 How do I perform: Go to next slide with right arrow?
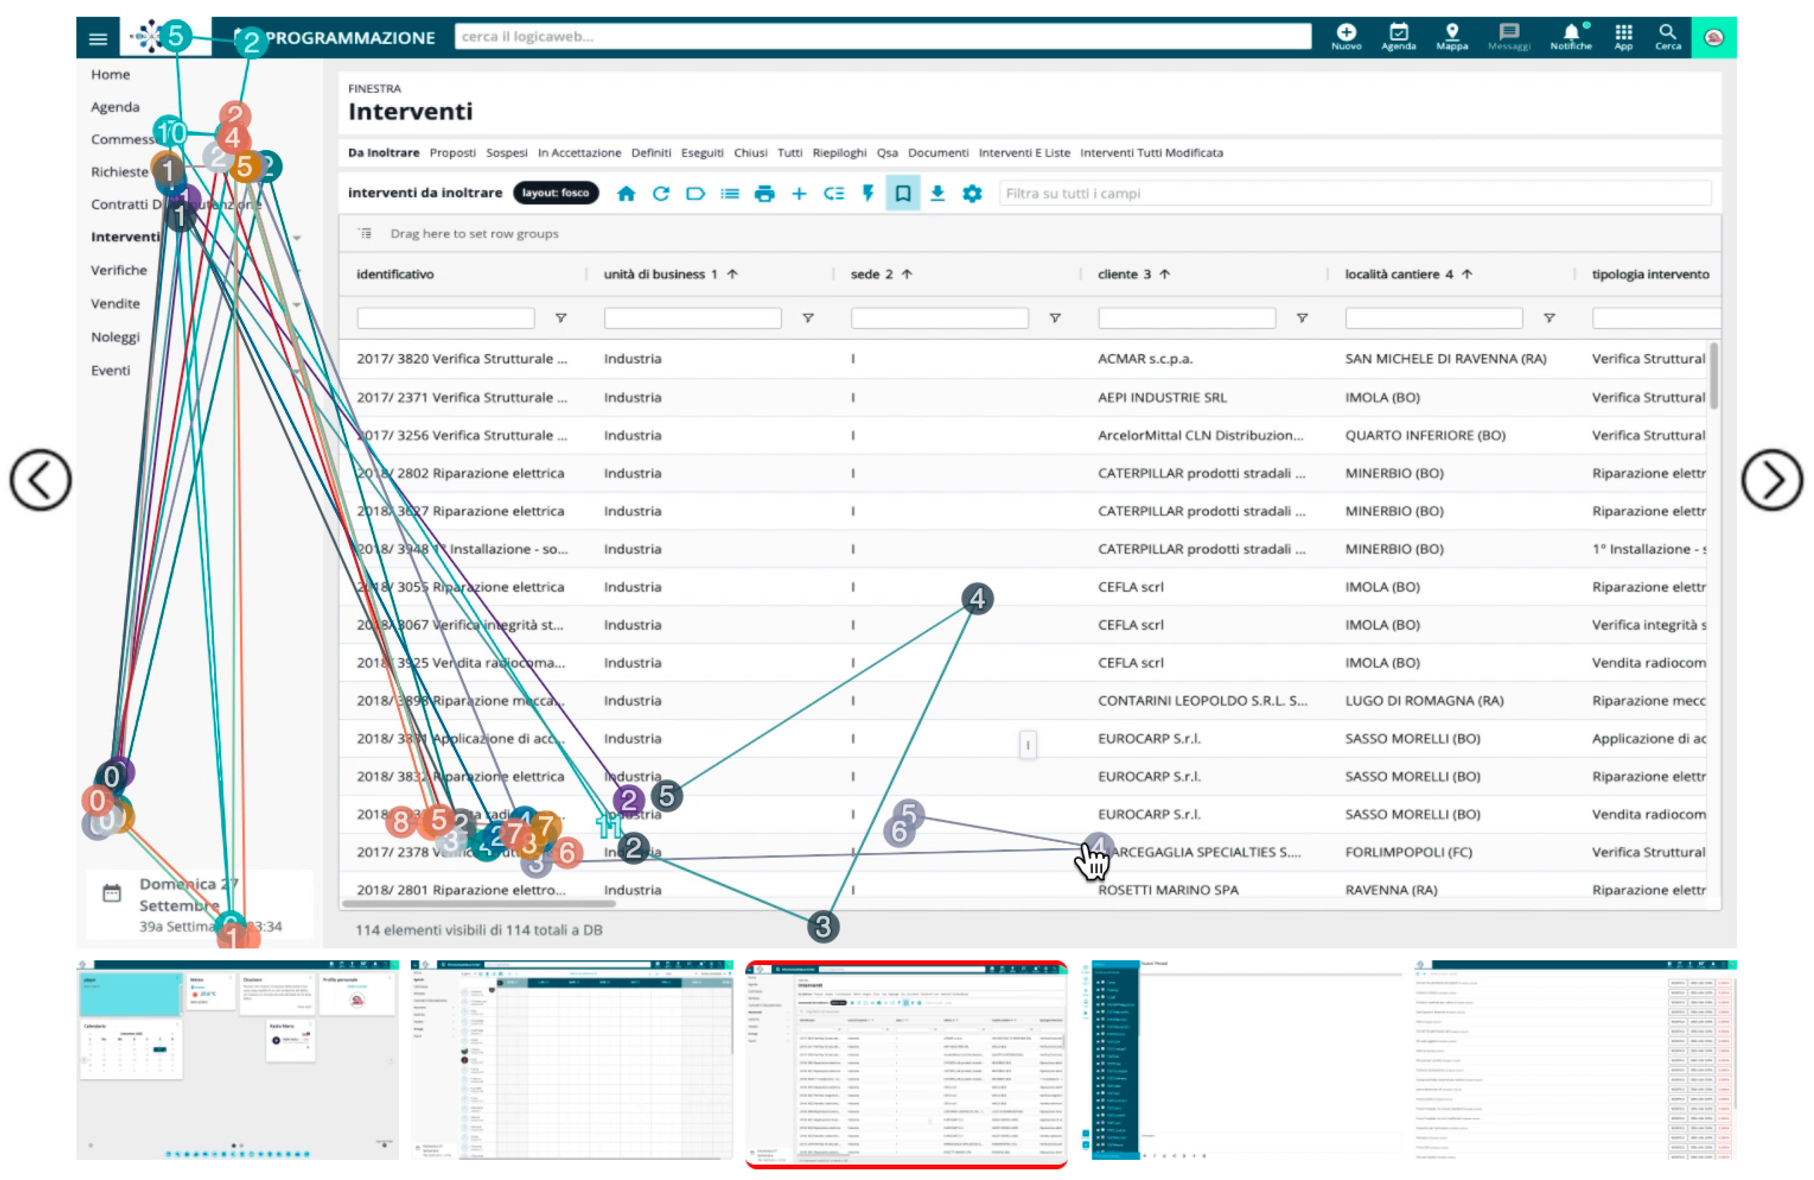pos(1771,480)
